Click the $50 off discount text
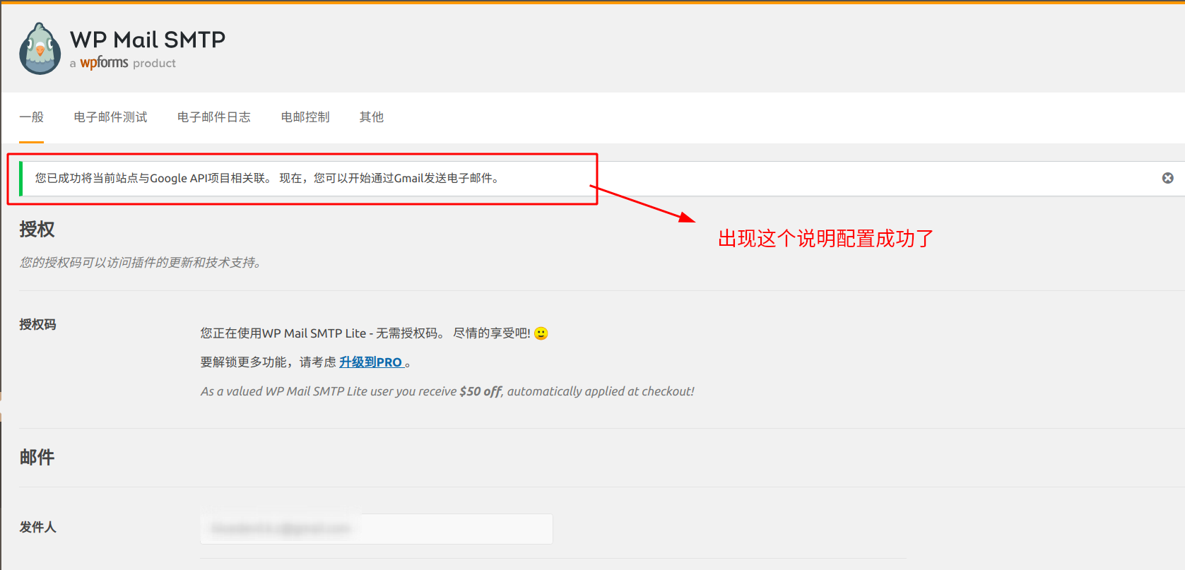Screen dimensions: 1185x570 pyautogui.click(x=481, y=391)
